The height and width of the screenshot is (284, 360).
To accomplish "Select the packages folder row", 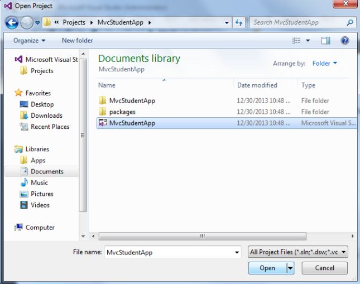I will coord(227,112).
